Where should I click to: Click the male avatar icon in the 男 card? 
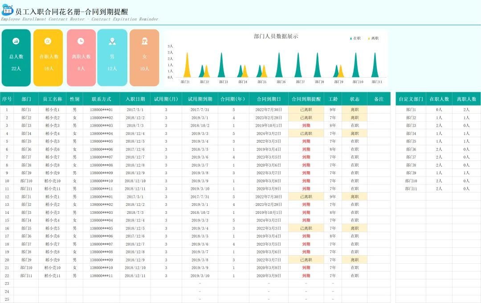click(112, 41)
